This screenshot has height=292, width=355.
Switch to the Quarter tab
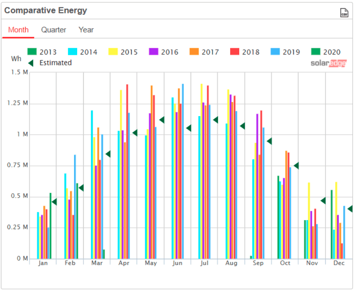coord(53,30)
